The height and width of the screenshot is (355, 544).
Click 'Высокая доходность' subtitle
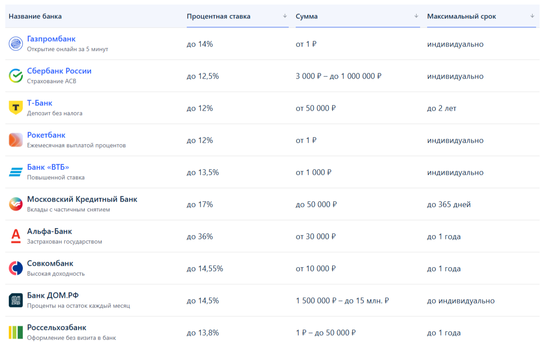[x=56, y=274]
